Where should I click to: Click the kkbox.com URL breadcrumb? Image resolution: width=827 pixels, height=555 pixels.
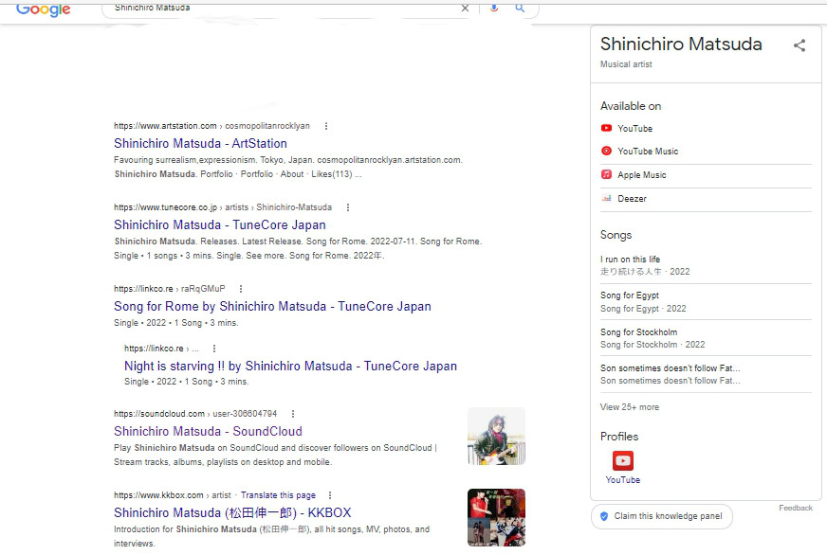click(x=172, y=495)
